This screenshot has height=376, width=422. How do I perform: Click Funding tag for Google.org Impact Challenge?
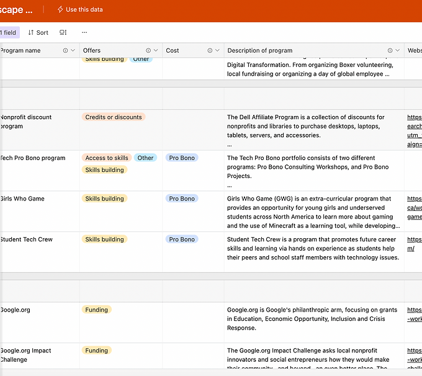tap(96, 351)
